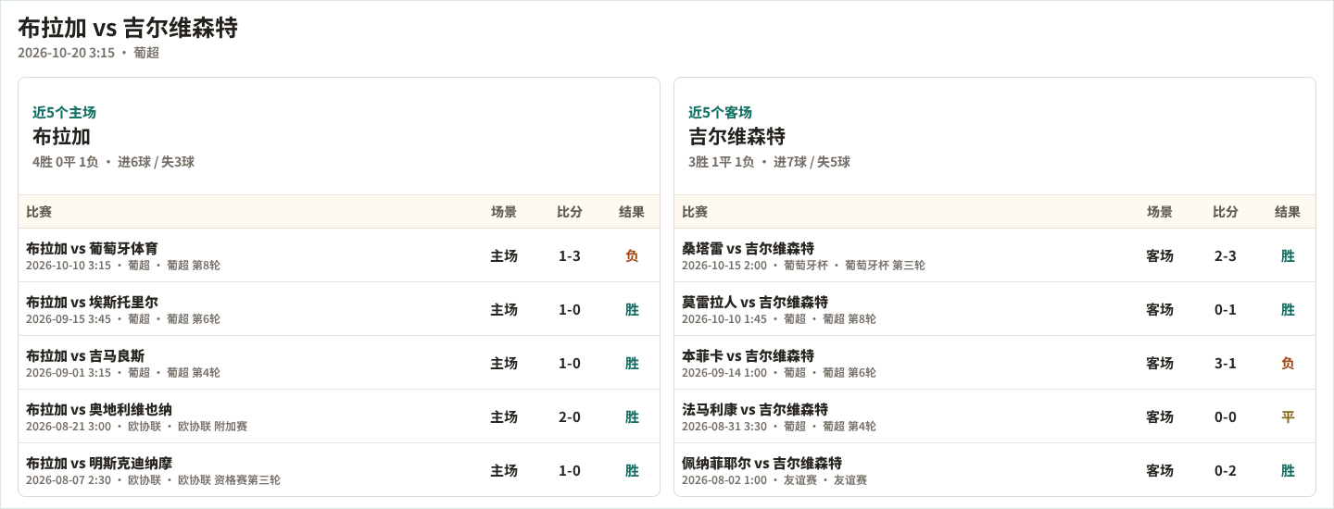Click 结果 column header in 吉尔维森特 table
The image size is (1334, 509).
pyautogui.click(x=1288, y=212)
